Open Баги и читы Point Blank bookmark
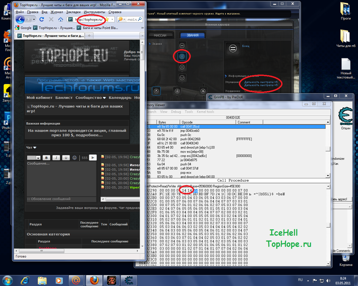358x286 pixels. (x=97, y=28)
